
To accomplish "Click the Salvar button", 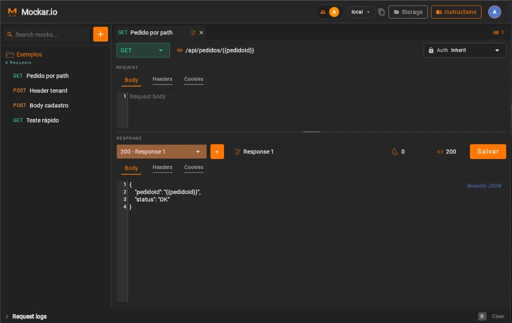I will coord(488,151).
